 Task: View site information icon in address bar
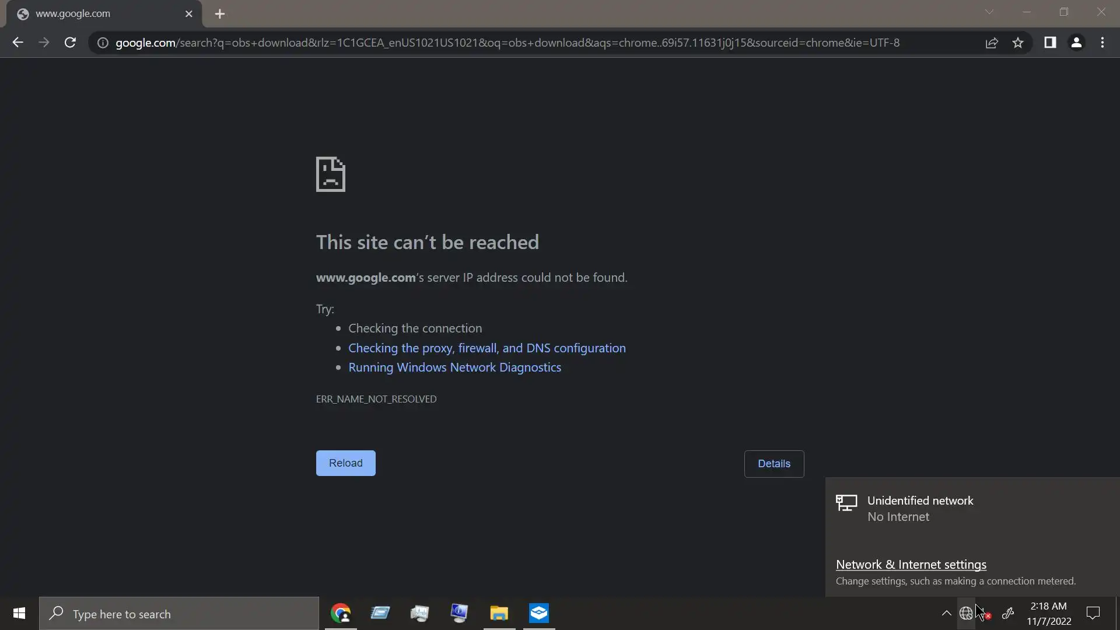click(x=103, y=43)
